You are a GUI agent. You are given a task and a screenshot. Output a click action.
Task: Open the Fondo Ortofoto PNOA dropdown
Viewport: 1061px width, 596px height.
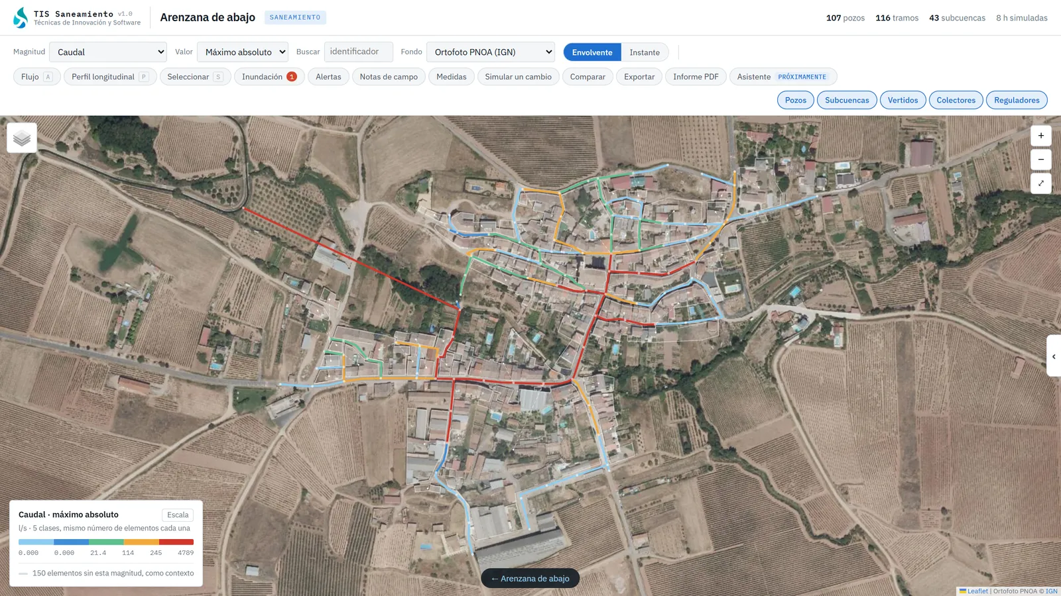click(x=491, y=52)
